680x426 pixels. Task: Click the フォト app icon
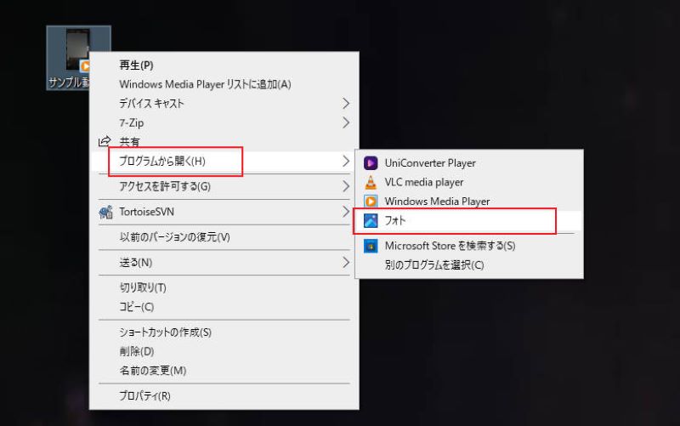point(371,221)
